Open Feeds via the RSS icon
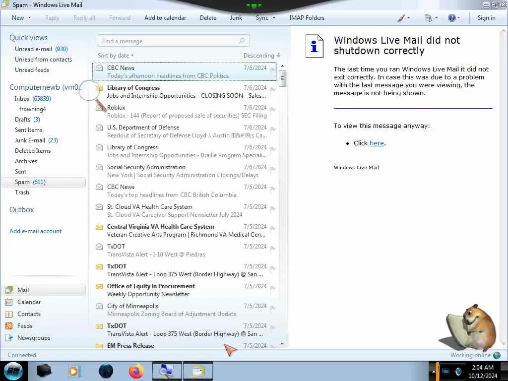This screenshot has width=508, height=381. point(9,326)
